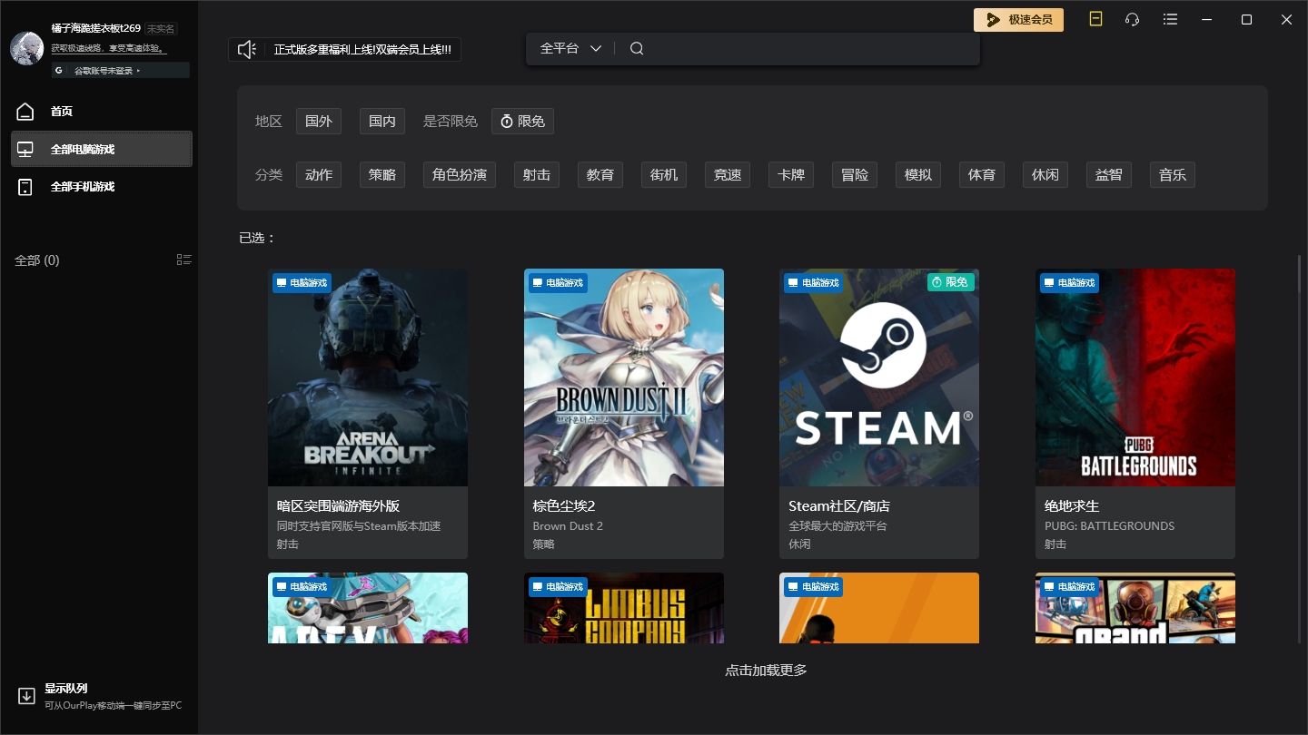
Task: Open the Brown Dust II game cover
Action: pos(624,377)
